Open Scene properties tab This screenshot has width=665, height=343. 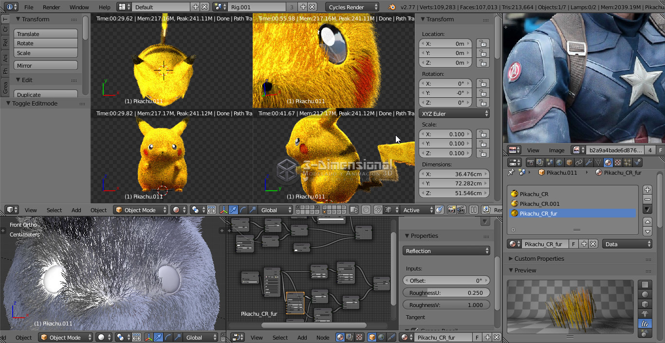point(550,162)
